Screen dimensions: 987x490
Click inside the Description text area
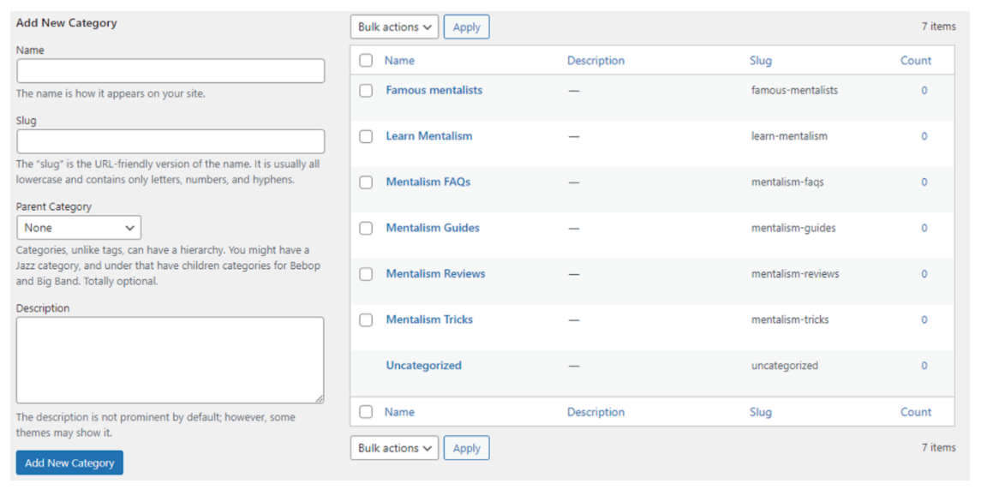click(170, 360)
